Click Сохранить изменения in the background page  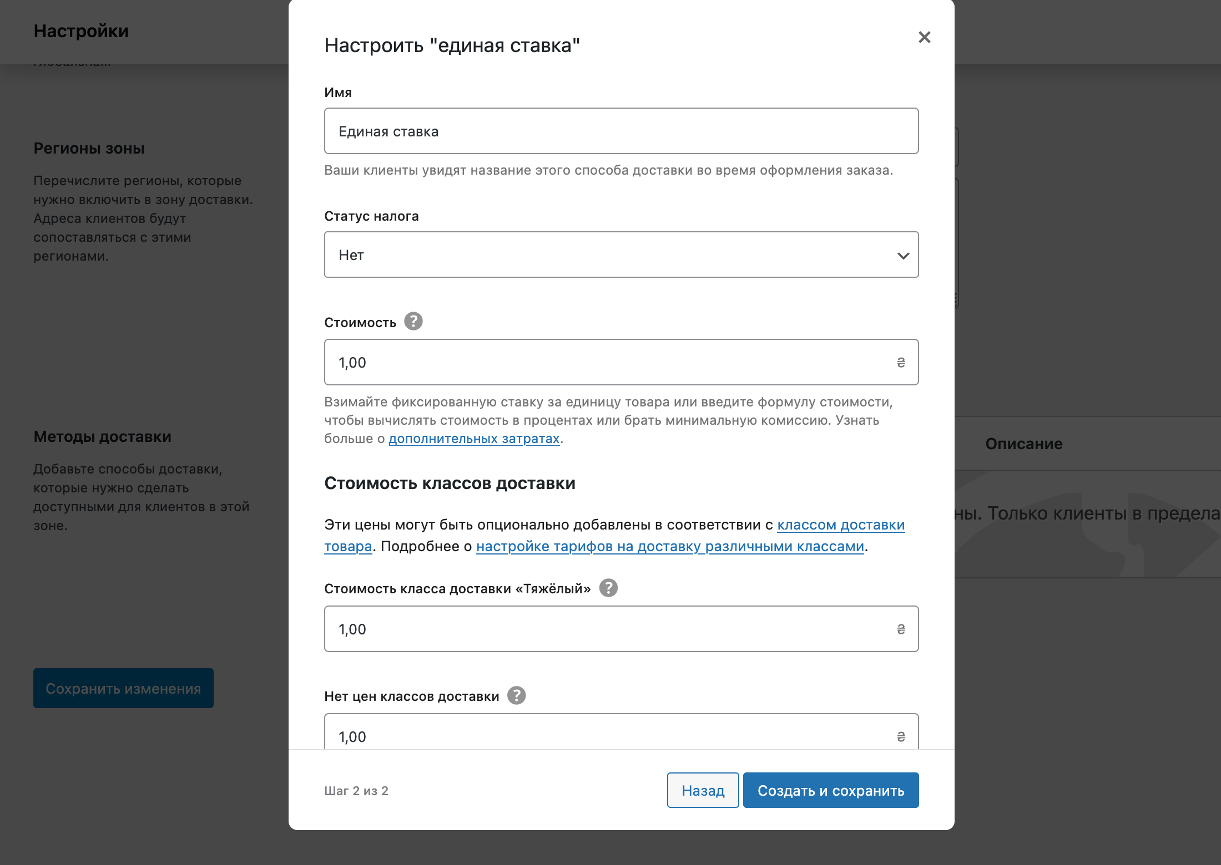(x=123, y=688)
